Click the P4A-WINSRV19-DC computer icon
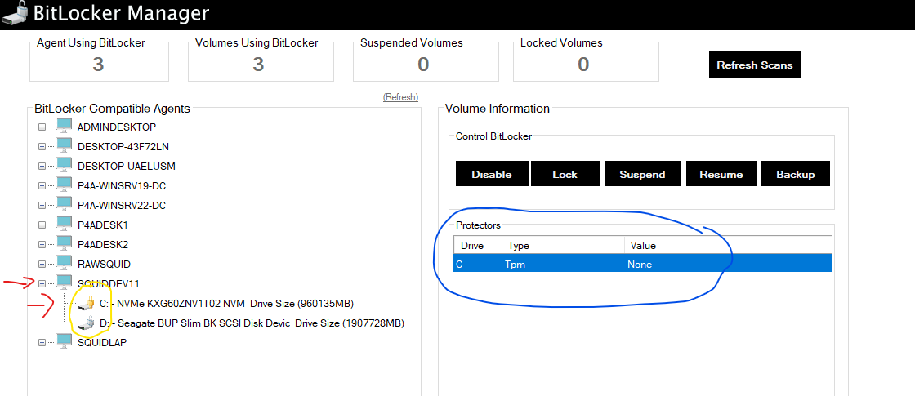The width and height of the screenshot is (915, 396). pos(65,185)
